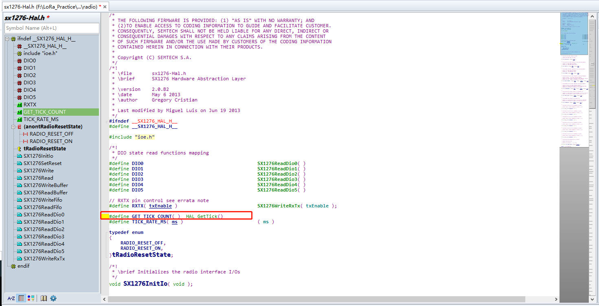Sort symbols alphabetically with the A-Z button
This screenshot has width=599, height=306.
(11, 298)
